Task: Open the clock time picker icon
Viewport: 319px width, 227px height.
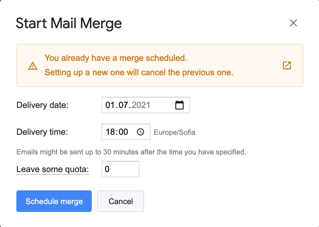Action: pos(141,132)
